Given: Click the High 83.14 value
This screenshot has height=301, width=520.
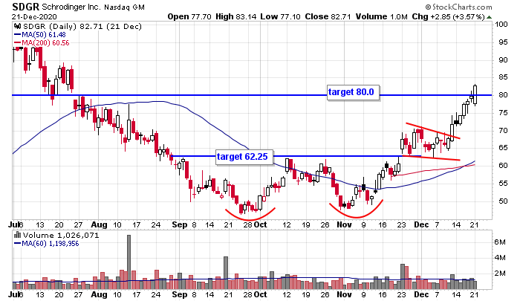Looking at the screenshot, I should (235, 16).
